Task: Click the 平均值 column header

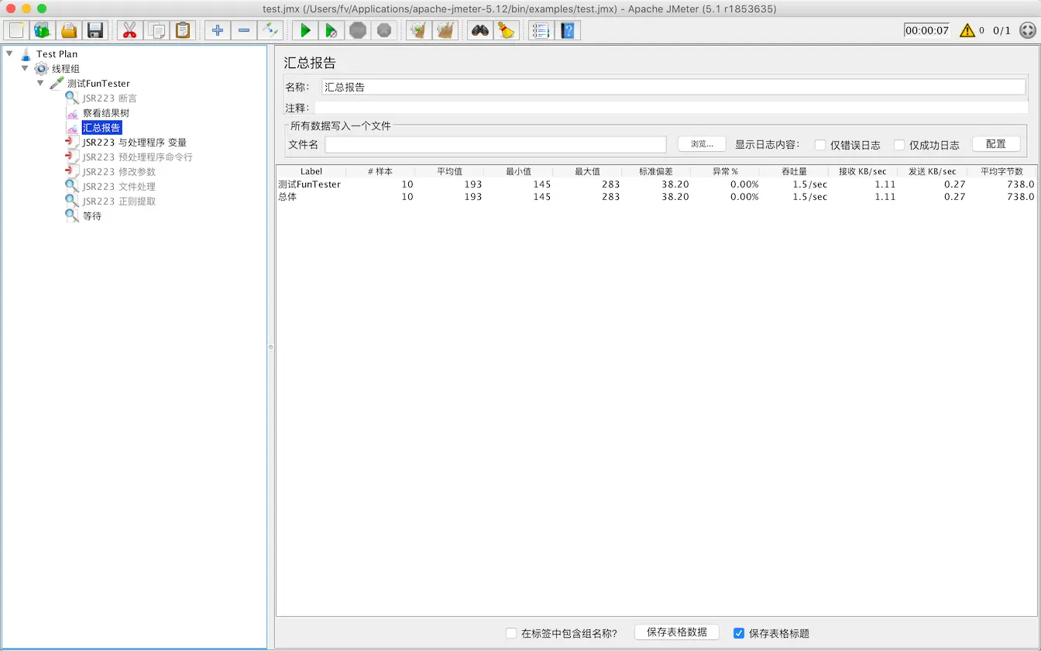Action: 449,171
